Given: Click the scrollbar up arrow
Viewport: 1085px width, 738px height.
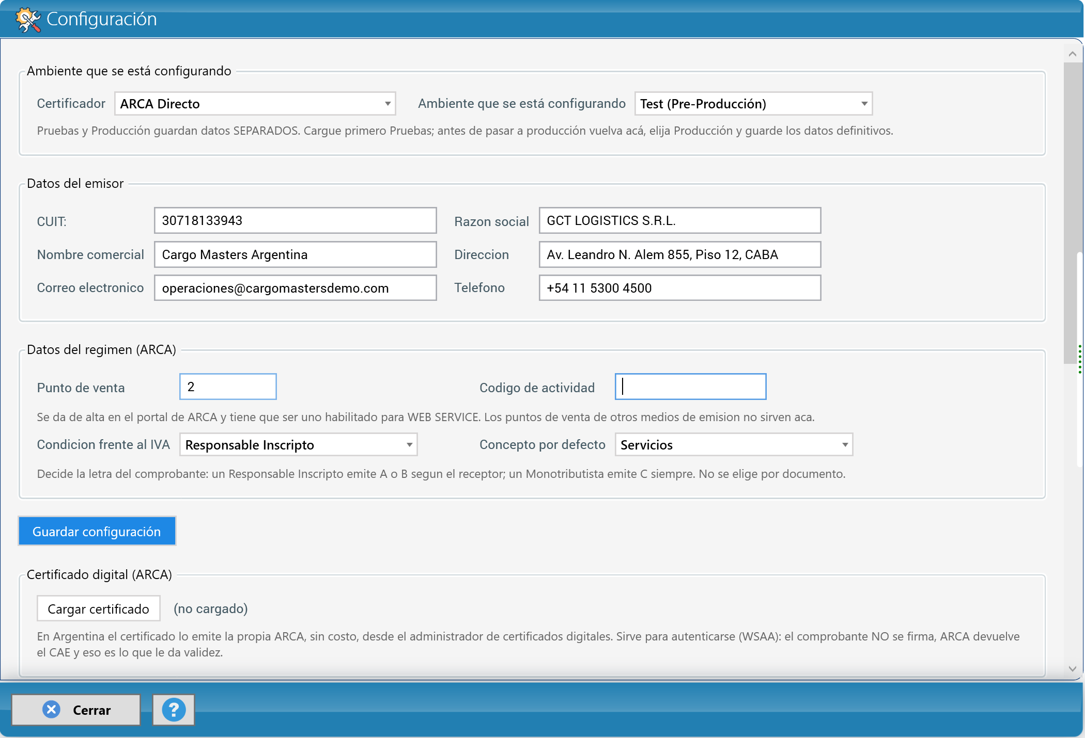Looking at the screenshot, I should point(1073,54).
